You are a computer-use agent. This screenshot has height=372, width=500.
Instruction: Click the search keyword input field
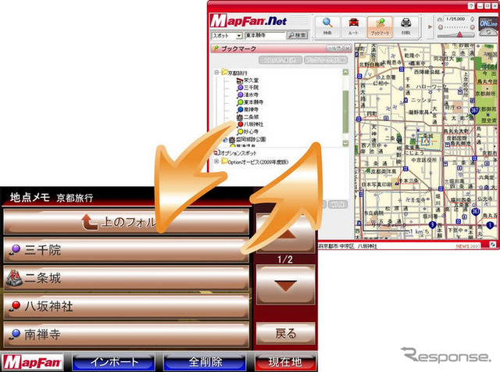pyautogui.click(x=264, y=35)
